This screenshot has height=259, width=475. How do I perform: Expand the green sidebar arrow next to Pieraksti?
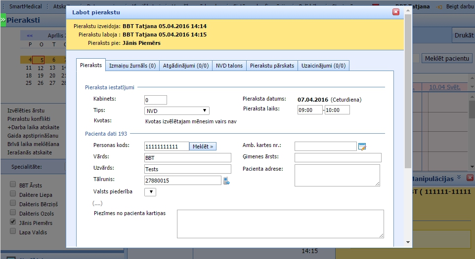tap(3, 21)
